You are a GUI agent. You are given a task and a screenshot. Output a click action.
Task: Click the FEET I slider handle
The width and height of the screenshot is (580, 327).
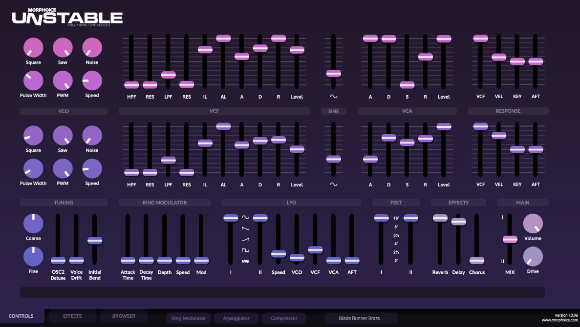[381, 218]
